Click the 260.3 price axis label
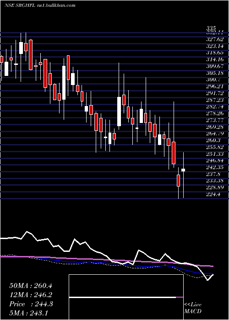The width and height of the screenshot is (229, 320). tap(213, 141)
